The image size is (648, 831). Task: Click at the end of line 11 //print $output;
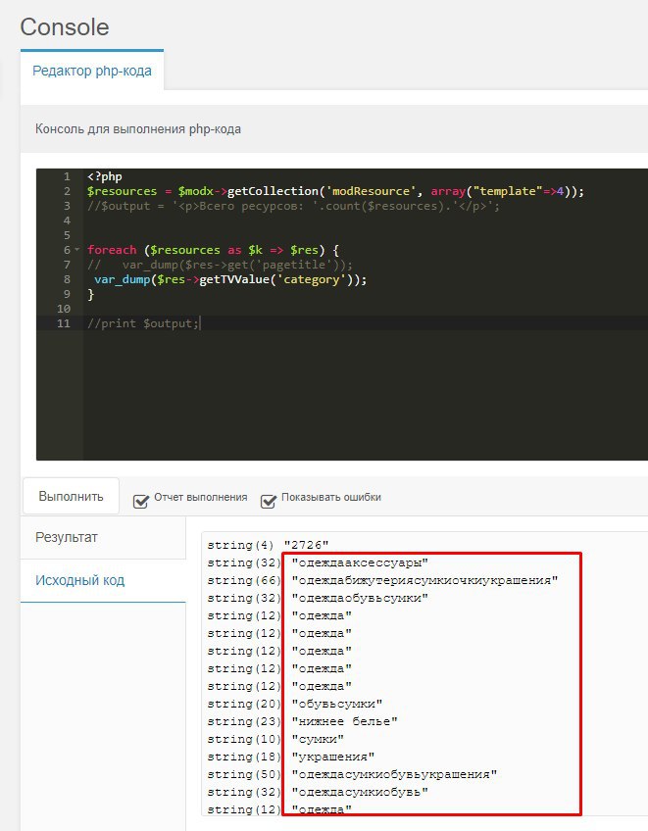coord(200,323)
